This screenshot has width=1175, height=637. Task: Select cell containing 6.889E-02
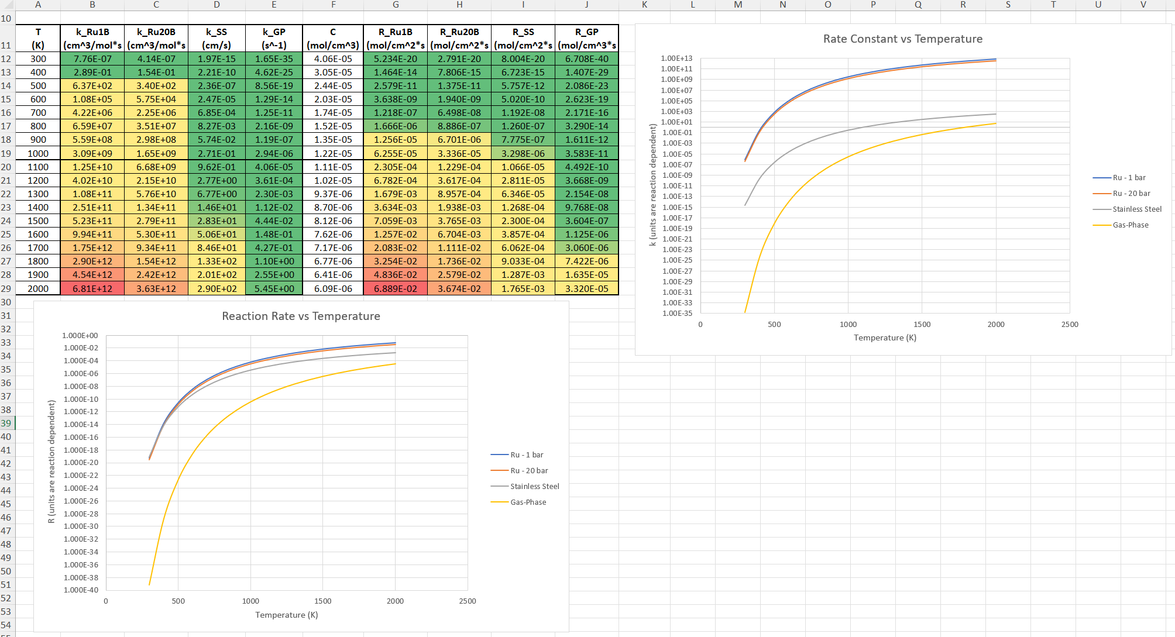pyautogui.click(x=396, y=288)
